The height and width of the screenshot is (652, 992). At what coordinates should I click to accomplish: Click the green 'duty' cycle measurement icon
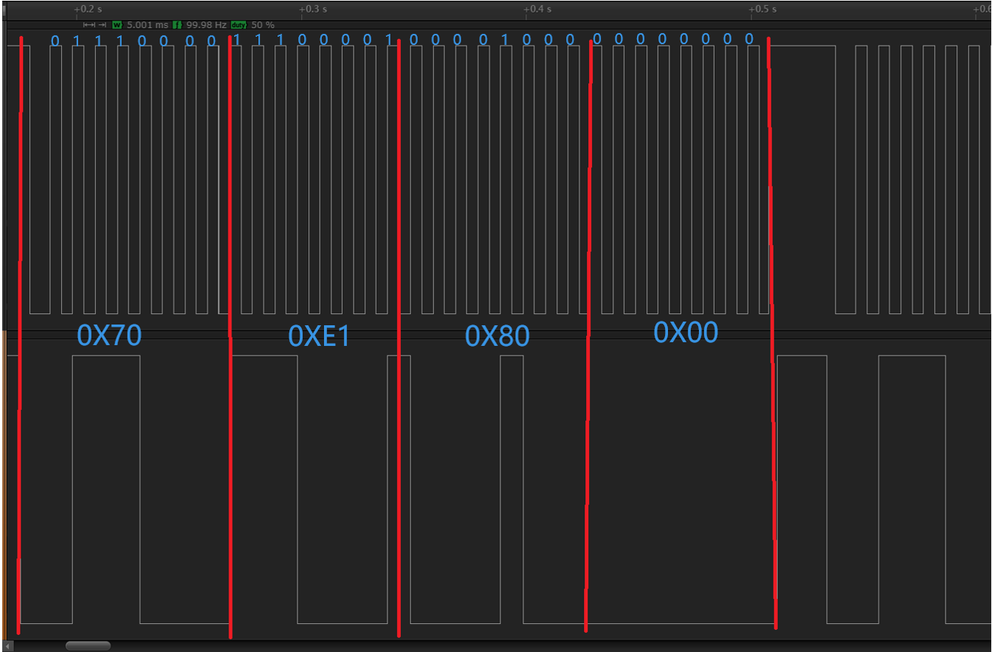tap(239, 25)
